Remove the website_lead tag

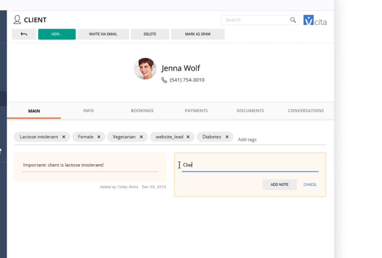tap(188, 137)
